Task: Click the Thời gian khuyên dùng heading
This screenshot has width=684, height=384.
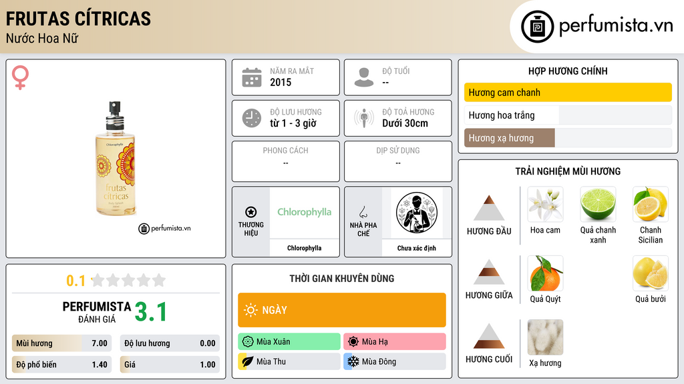Action: (x=342, y=279)
